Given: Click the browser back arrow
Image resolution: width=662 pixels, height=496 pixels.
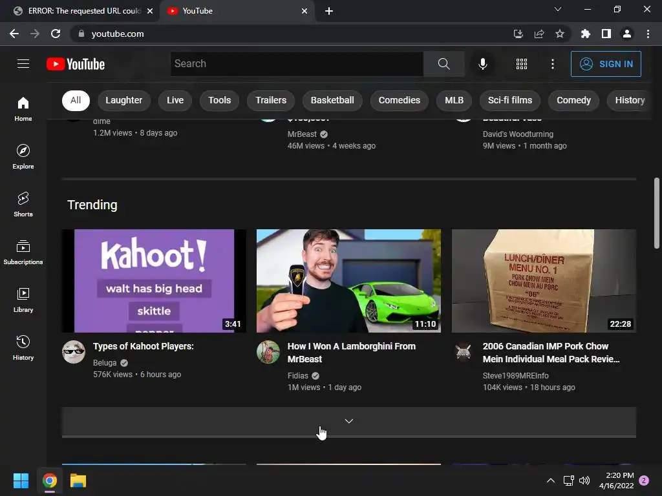Looking at the screenshot, I should [x=14, y=34].
